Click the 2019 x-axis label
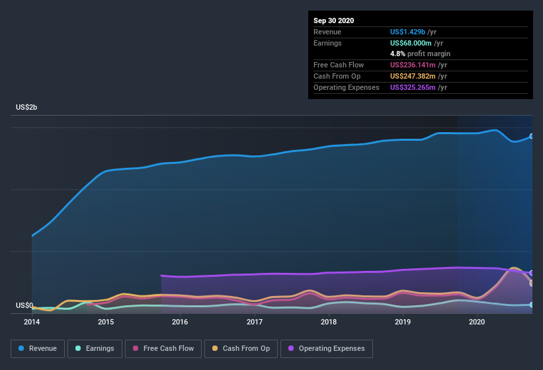Image resolution: width=543 pixels, height=370 pixels. coord(403,322)
